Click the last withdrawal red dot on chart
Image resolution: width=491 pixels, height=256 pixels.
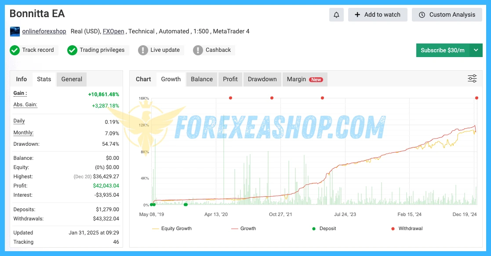pos(476,98)
